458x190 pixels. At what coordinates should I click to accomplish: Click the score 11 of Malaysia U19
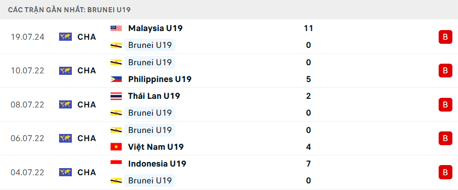coord(308,29)
